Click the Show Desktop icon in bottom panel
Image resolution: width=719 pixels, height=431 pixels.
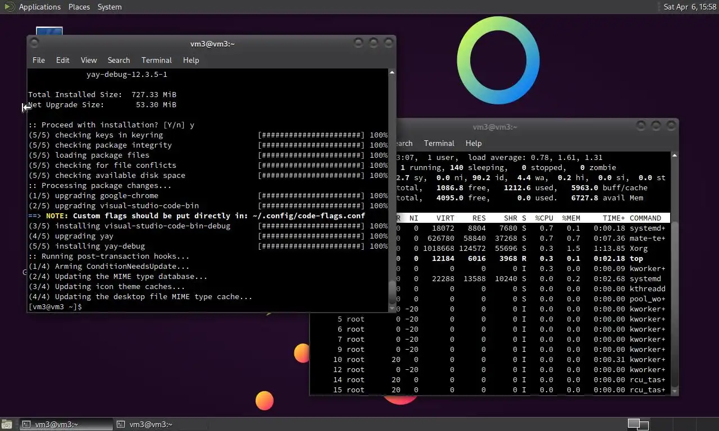[7, 424]
